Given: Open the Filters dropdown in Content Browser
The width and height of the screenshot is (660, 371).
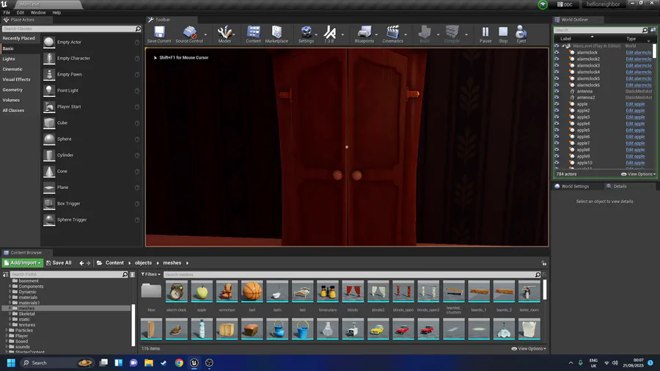Looking at the screenshot, I should pos(150,274).
